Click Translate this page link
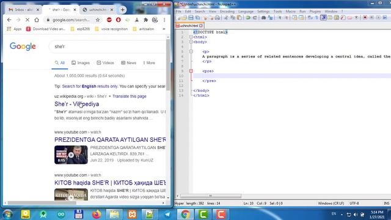The image size is (391, 220). click(129, 97)
